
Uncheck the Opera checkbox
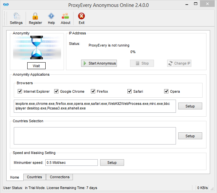coord(166,91)
